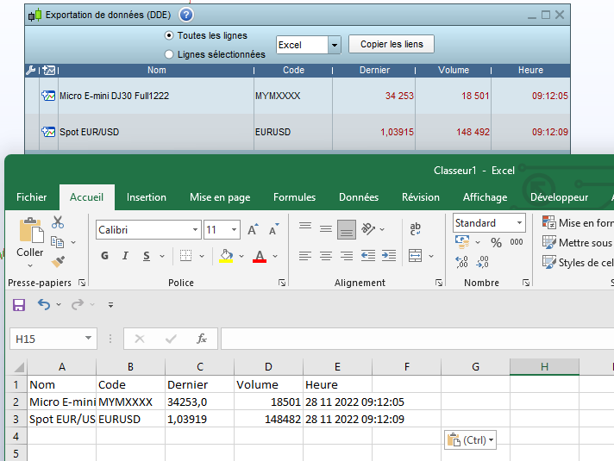614x461 pixels.
Task: Click the insert function fx icon
Action: pos(201,339)
